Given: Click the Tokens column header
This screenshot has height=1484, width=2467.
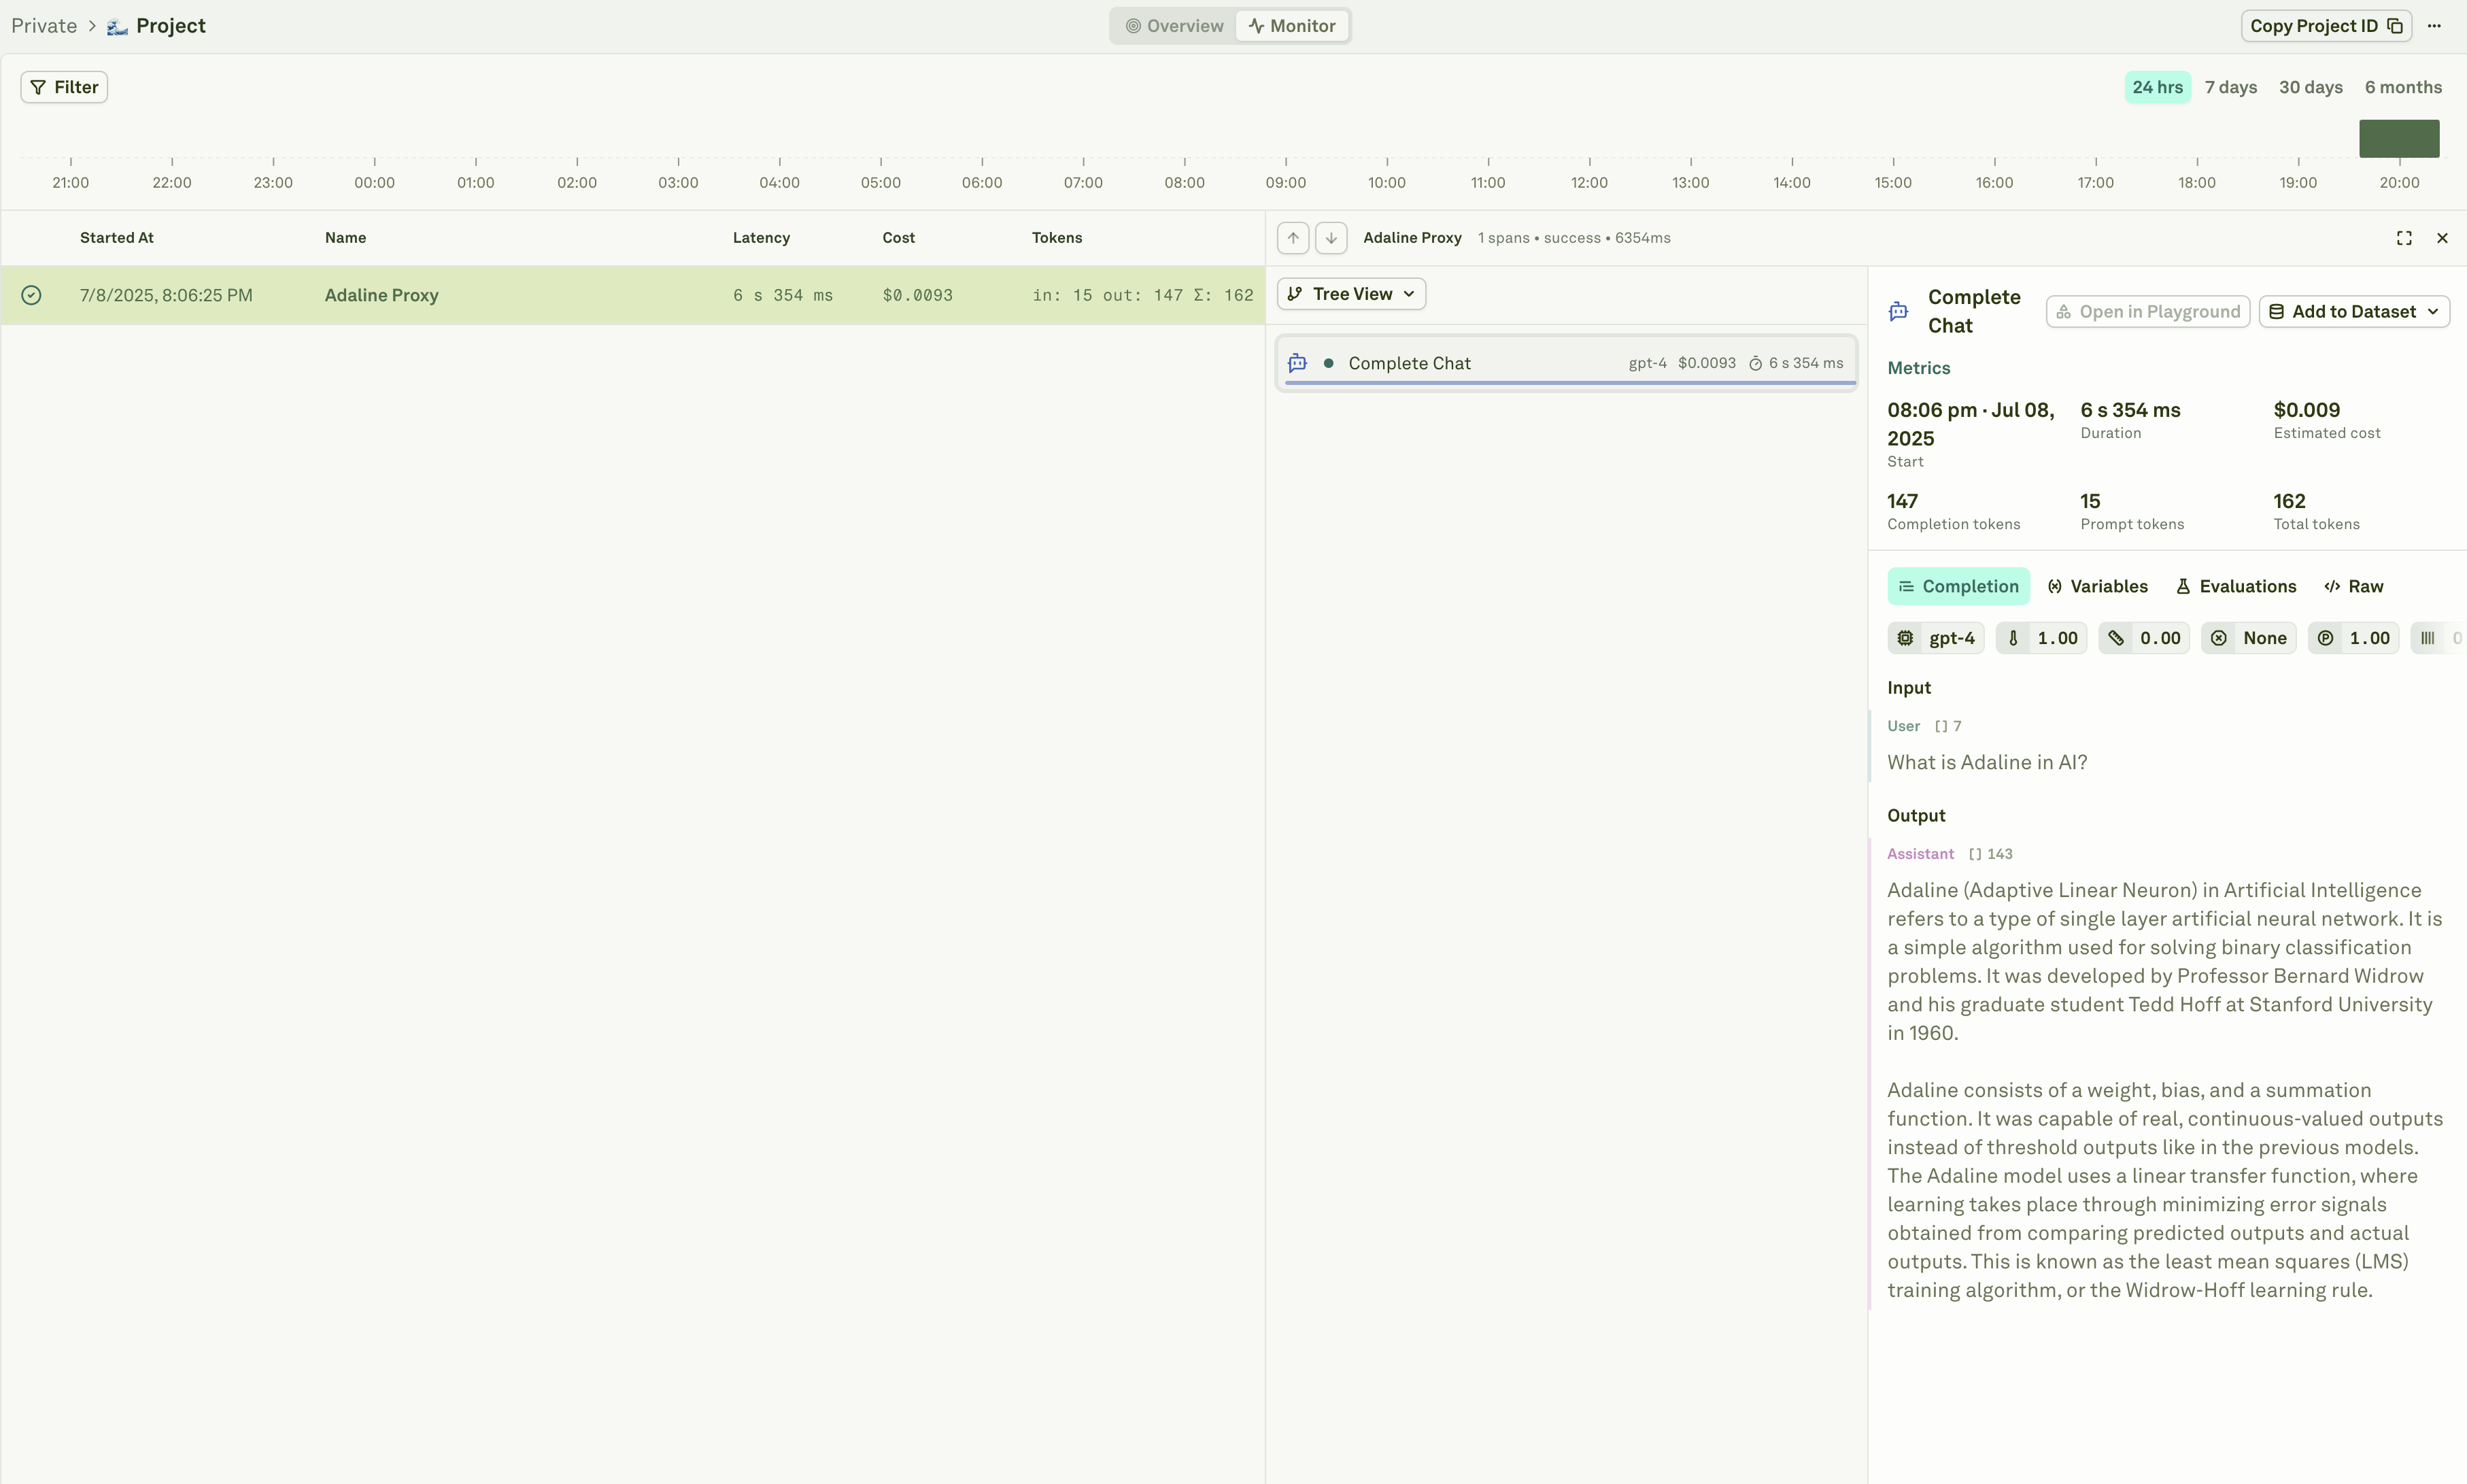Looking at the screenshot, I should click(1057, 238).
